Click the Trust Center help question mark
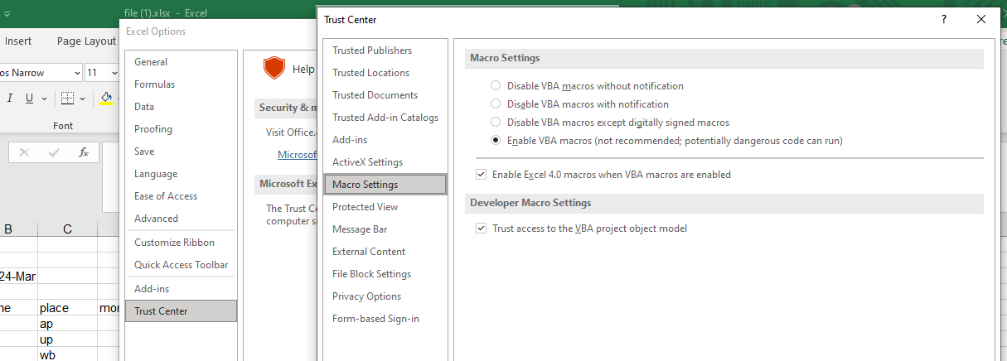 (944, 19)
